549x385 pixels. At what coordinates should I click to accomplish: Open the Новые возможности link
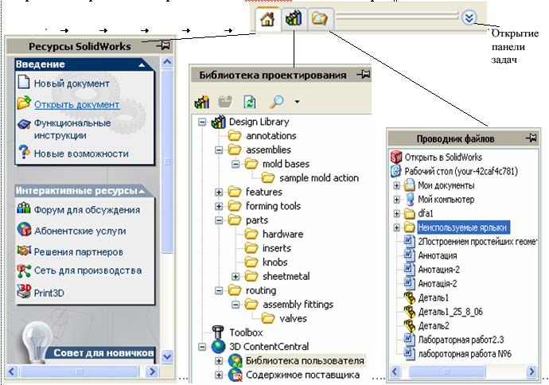[x=81, y=154]
